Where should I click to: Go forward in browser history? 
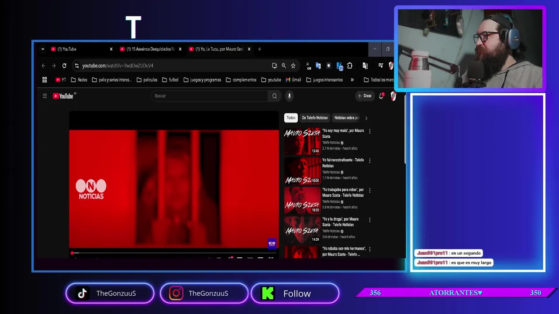coord(54,66)
